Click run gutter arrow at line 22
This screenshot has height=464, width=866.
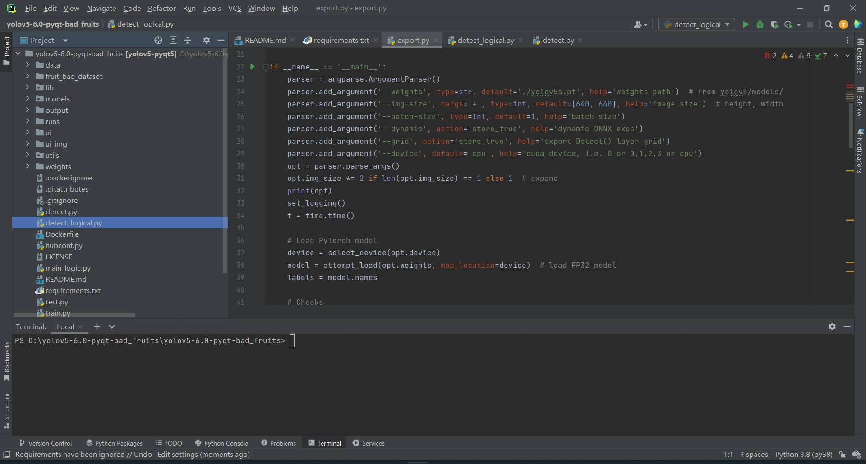[x=253, y=67]
